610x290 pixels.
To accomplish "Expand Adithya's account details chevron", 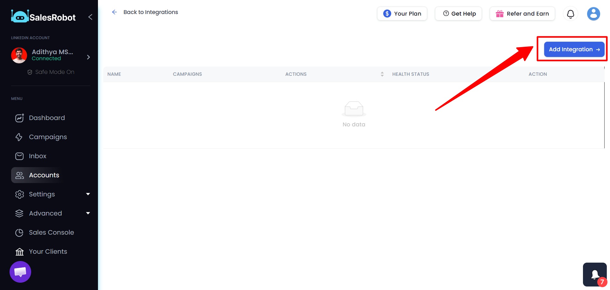I will [88, 57].
